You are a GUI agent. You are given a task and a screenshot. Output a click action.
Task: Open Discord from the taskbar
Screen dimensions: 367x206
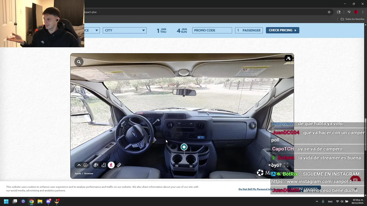[x=48, y=201]
